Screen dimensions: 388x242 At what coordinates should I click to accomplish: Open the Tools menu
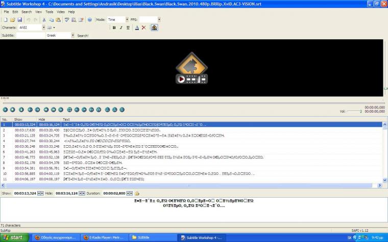pos(49,11)
